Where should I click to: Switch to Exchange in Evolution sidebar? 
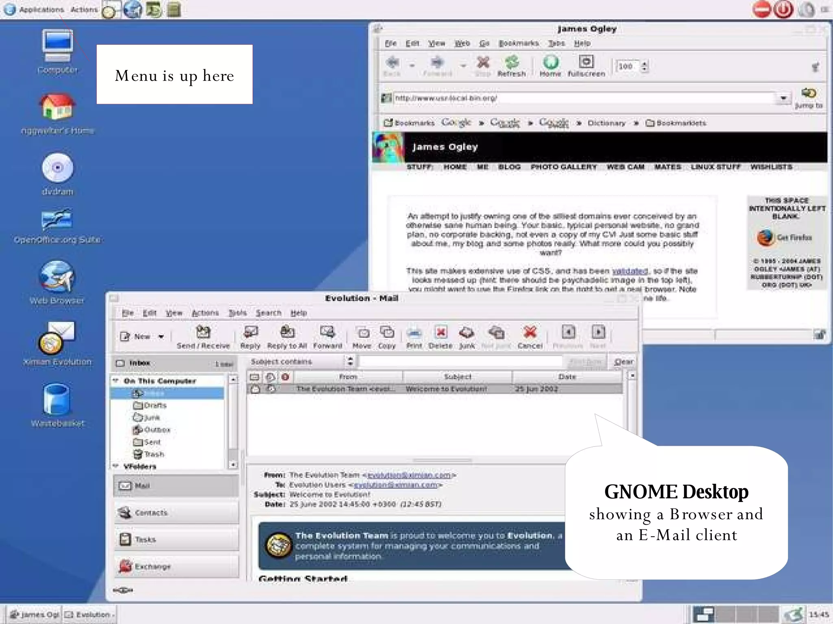(176, 566)
